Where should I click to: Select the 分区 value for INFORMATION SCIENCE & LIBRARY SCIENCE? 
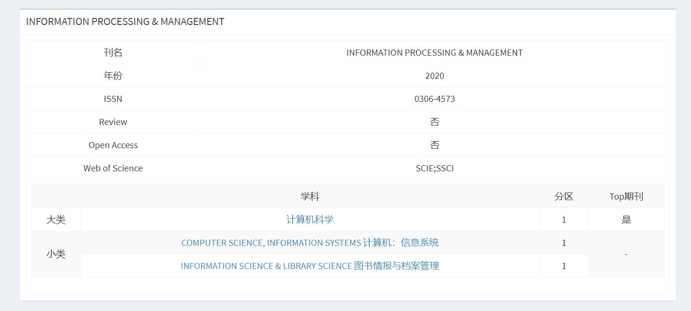coord(564,266)
